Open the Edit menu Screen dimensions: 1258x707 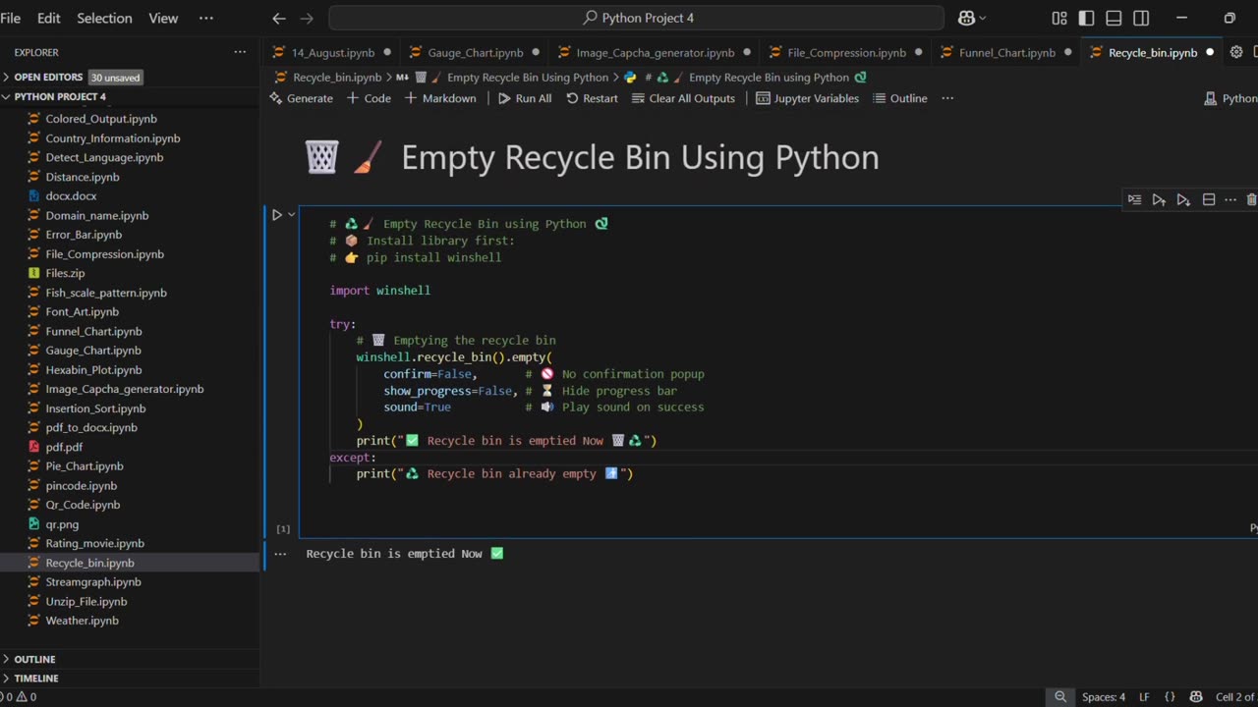click(x=48, y=18)
